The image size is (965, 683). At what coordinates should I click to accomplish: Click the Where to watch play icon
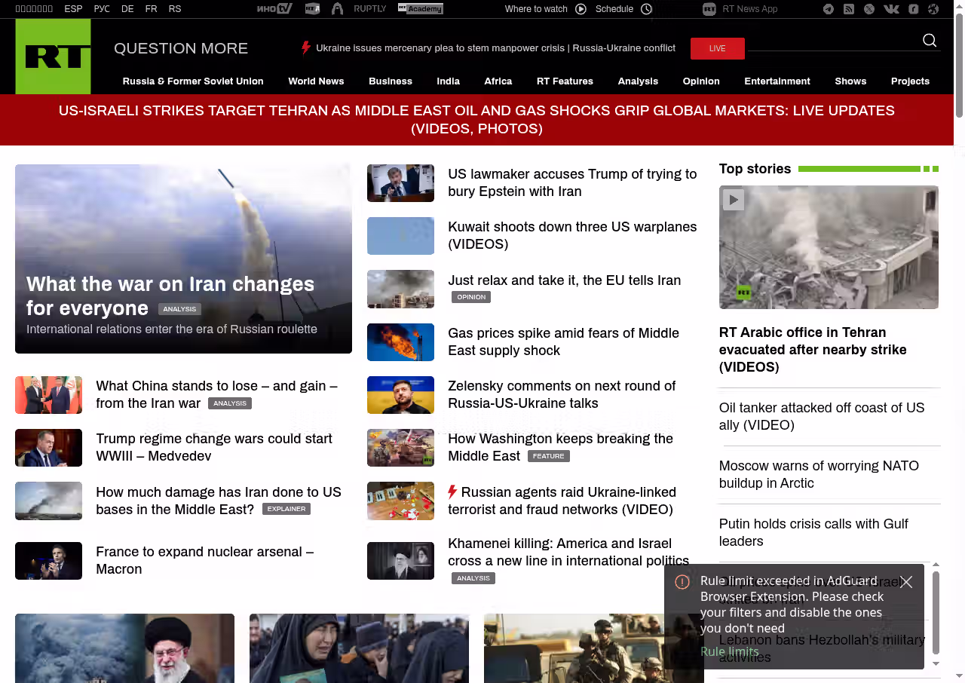[x=581, y=9]
